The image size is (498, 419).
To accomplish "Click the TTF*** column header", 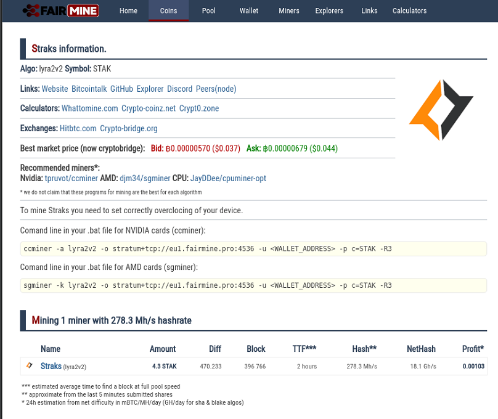I will coord(304,349).
